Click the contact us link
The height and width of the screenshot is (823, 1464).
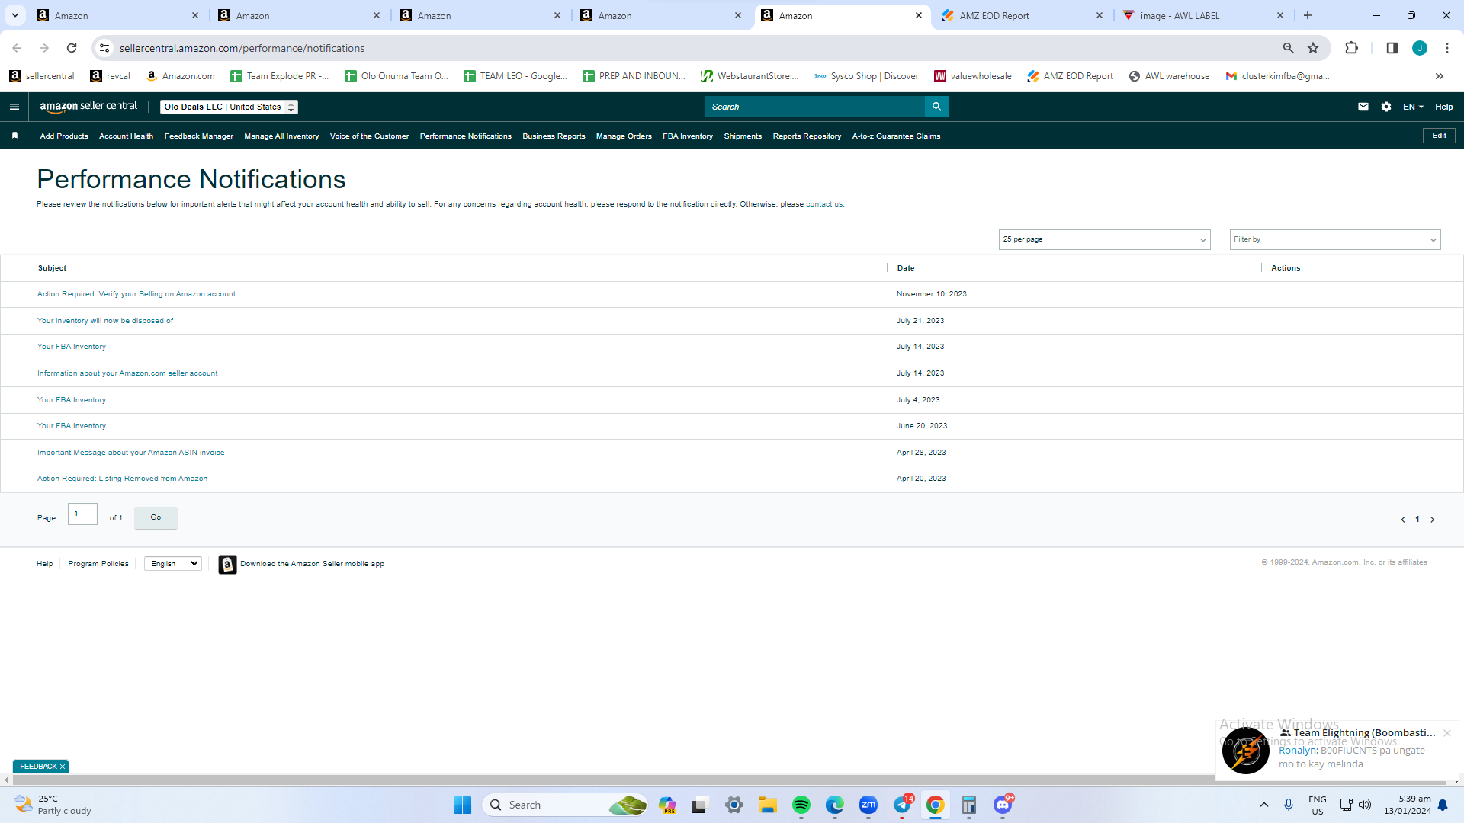click(824, 204)
